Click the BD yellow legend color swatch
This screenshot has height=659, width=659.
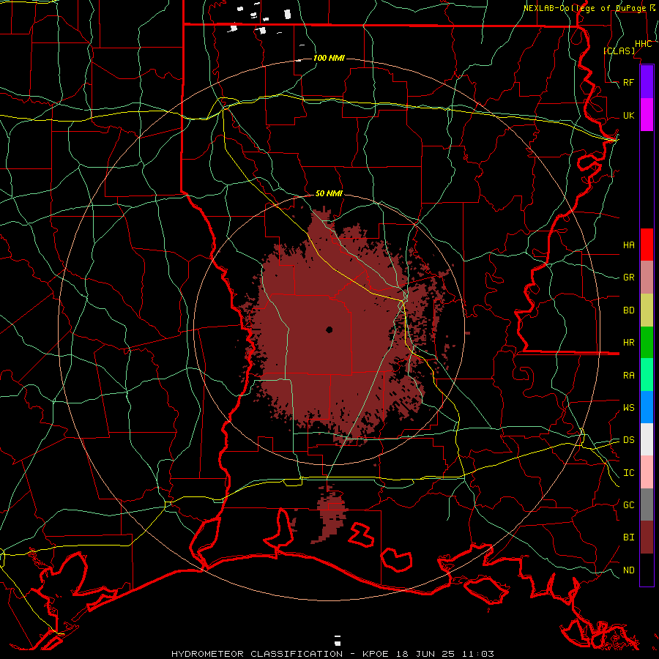pos(647,310)
